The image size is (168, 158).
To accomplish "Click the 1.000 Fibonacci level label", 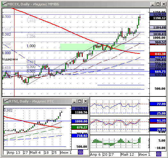I will pos(31,46).
